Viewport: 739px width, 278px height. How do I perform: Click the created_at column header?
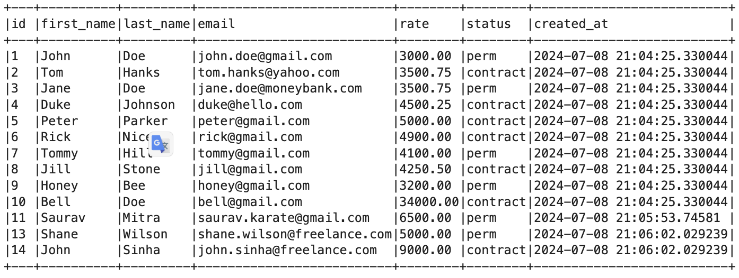pyautogui.click(x=571, y=24)
